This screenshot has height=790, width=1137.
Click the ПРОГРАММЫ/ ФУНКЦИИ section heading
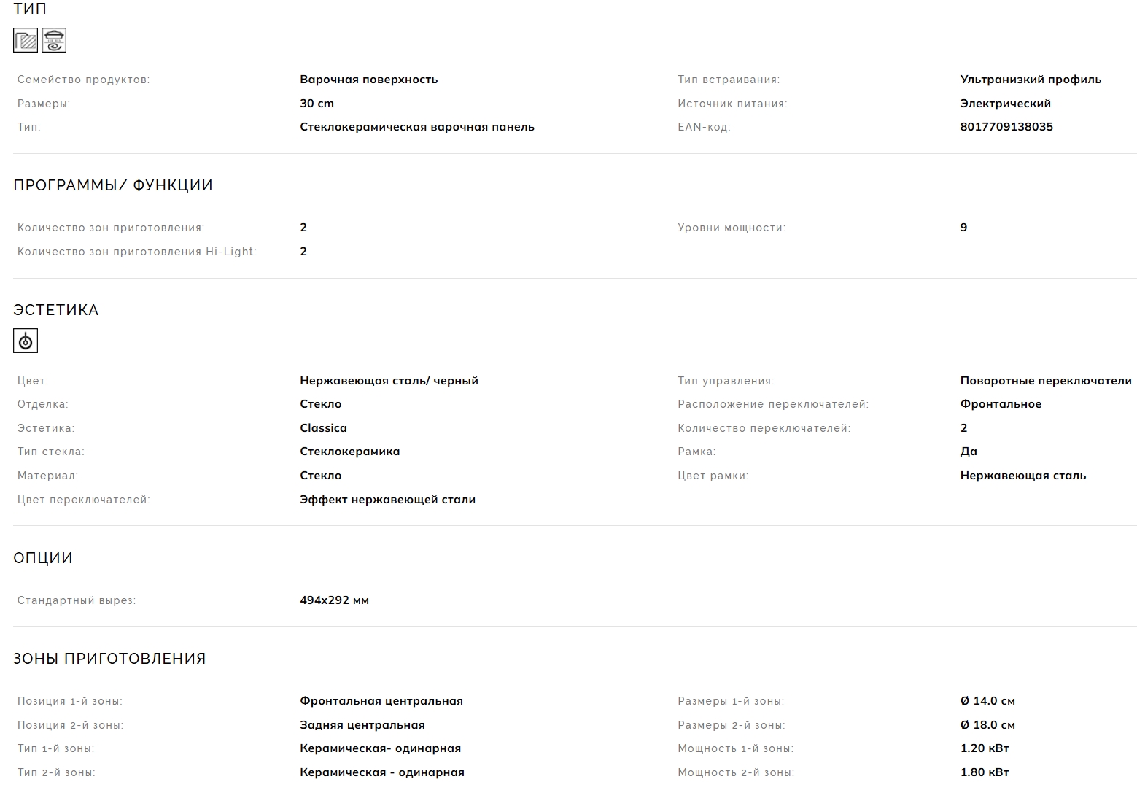click(x=113, y=185)
